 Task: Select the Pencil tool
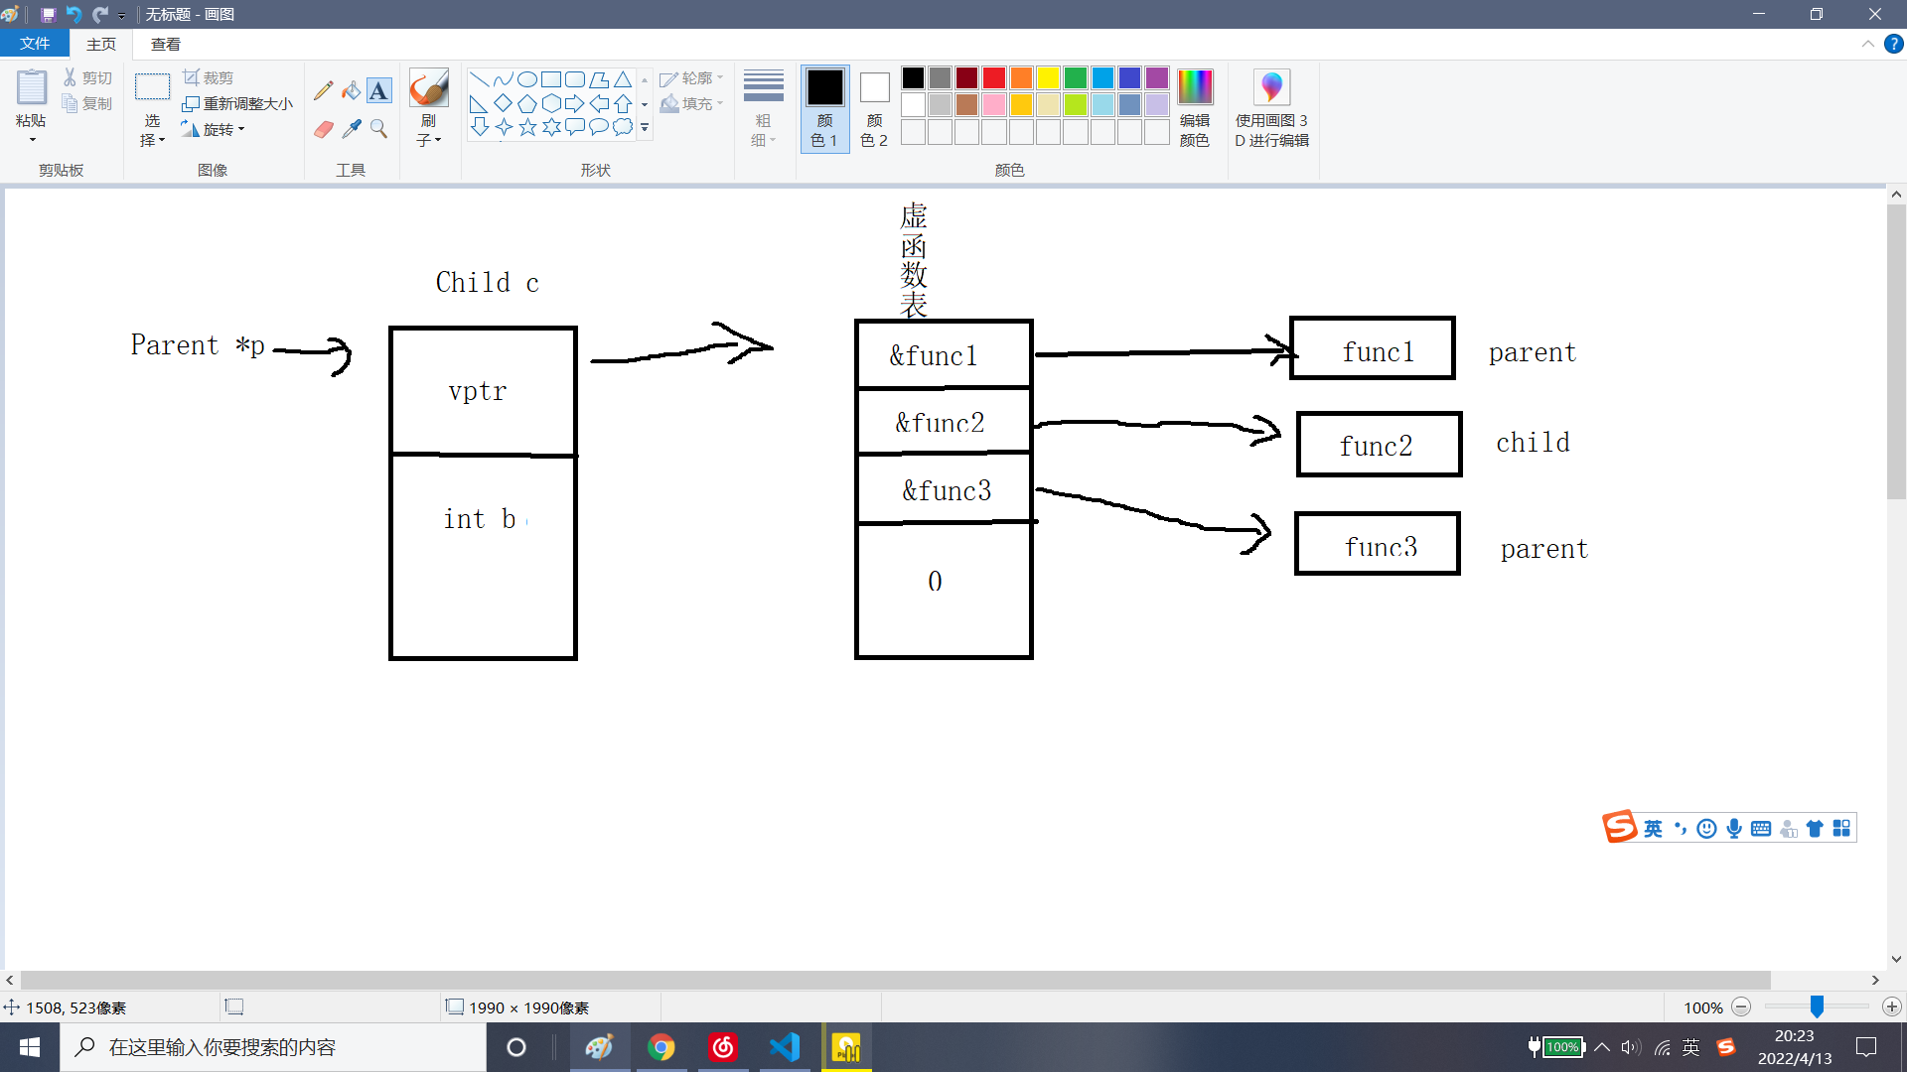point(323,91)
